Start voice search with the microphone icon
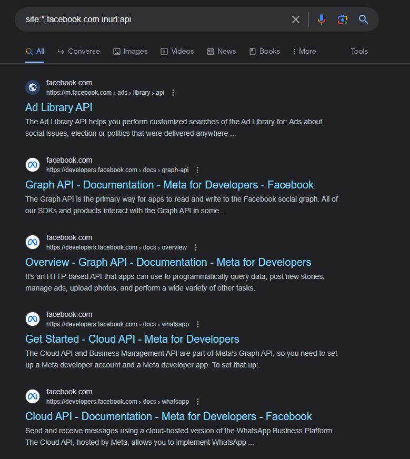This screenshot has width=410, height=459. pos(322,19)
